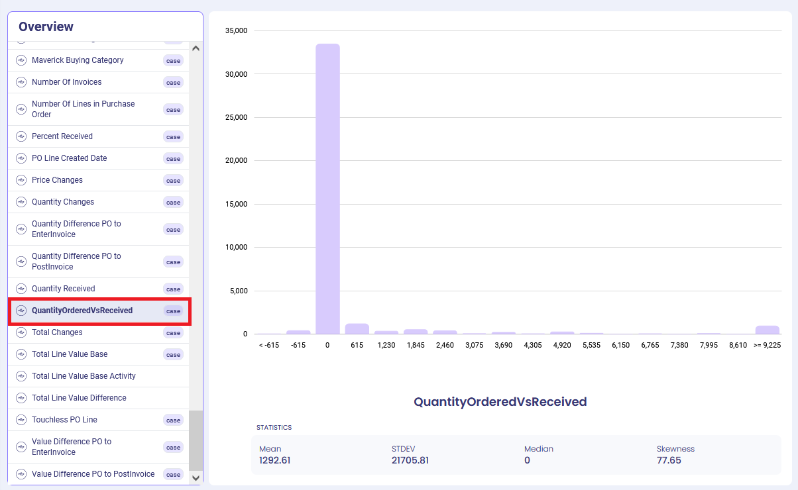Click the icon beside Touchless PO Line

click(21, 420)
